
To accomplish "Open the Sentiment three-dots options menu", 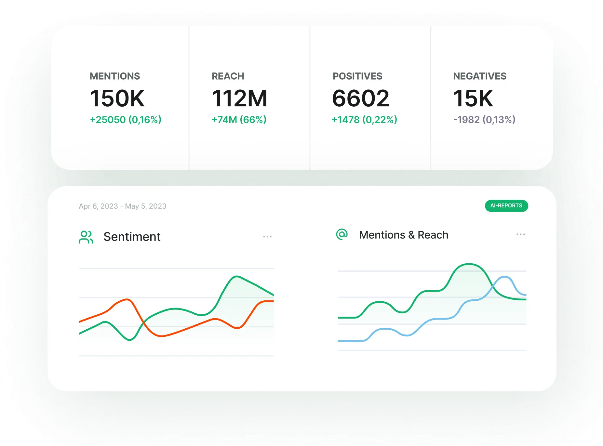I will point(267,237).
